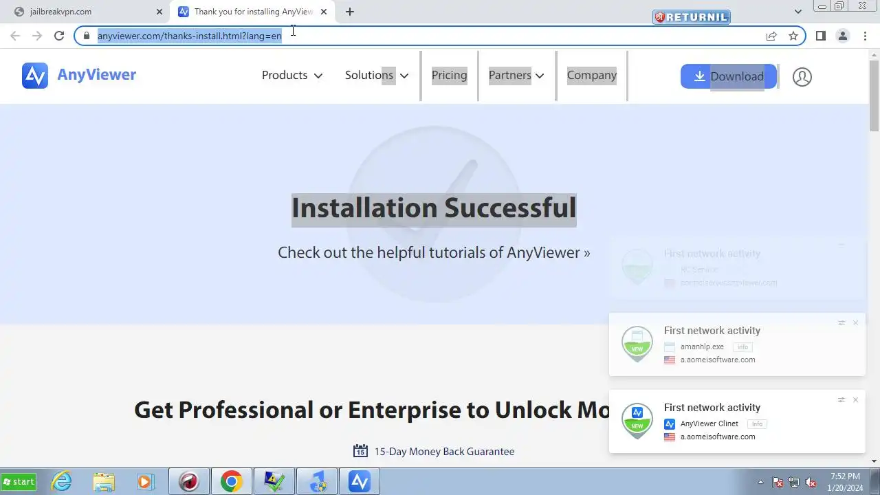Open the AnyViewer app in the taskbar
The height and width of the screenshot is (495, 880).
360,482
